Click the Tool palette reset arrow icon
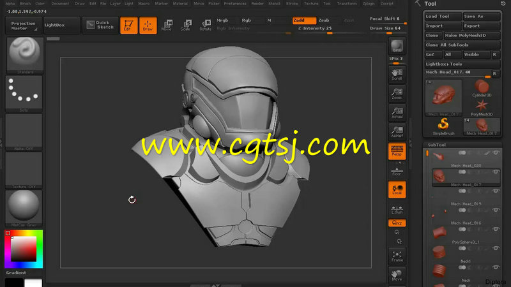 coord(503,4)
